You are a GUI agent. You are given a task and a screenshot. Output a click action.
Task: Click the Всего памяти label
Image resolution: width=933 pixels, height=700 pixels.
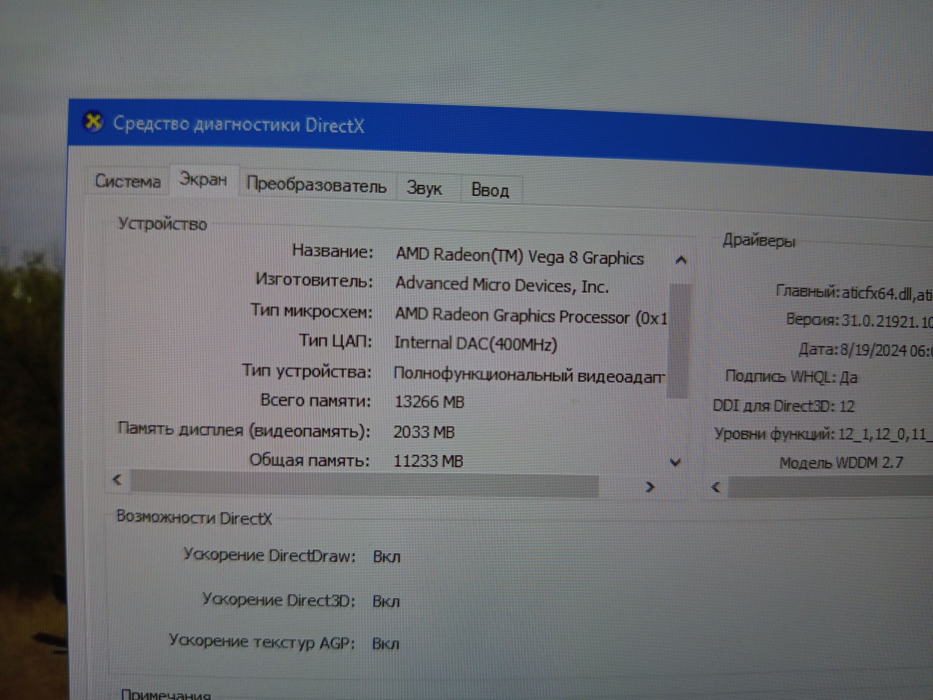(315, 400)
